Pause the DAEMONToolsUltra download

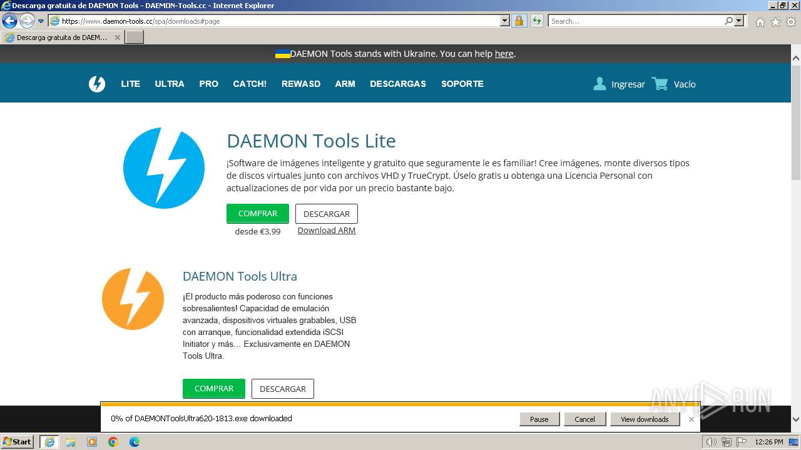coord(539,419)
